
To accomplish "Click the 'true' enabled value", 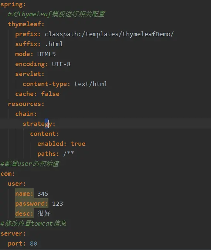I will (x=78, y=144).
